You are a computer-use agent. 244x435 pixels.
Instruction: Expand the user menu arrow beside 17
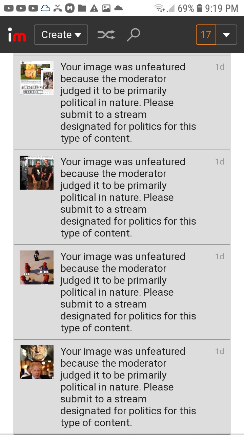coord(226,35)
